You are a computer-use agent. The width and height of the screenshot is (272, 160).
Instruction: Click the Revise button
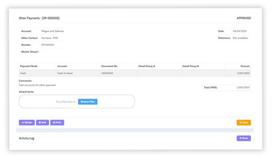pos(27,122)
